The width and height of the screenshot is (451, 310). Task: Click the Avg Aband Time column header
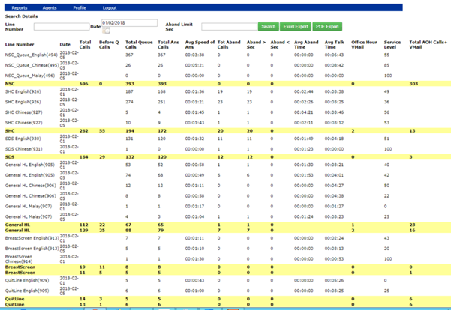tap(306, 44)
